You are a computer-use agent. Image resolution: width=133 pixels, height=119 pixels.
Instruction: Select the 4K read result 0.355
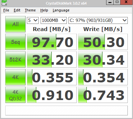click(52, 77)
